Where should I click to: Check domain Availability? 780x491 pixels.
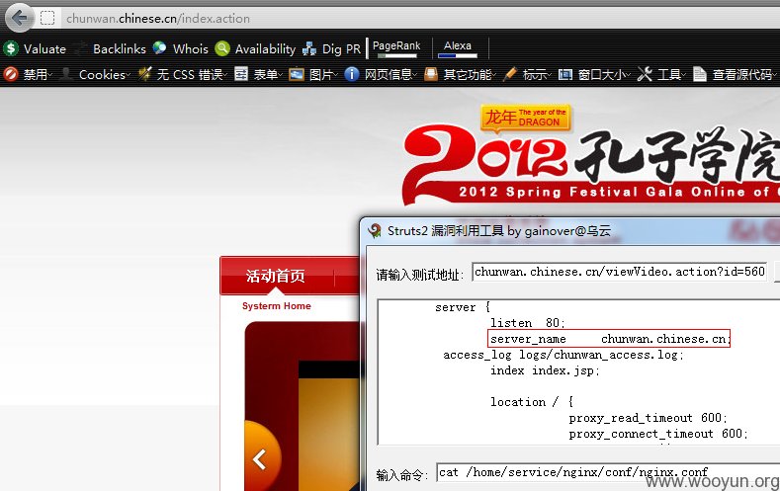tap(265, 48)
